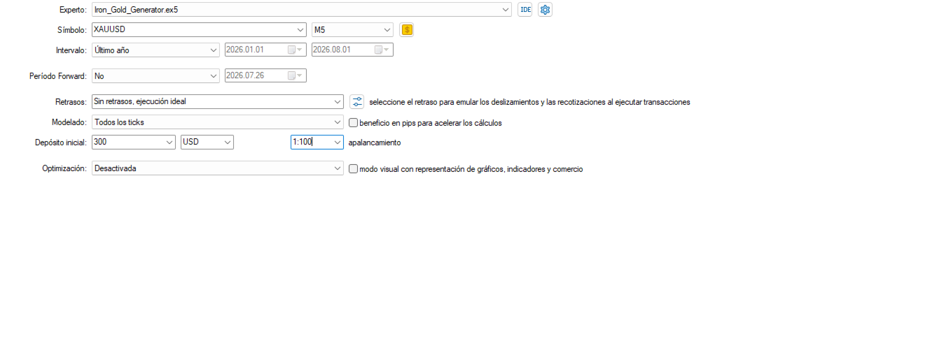Expand the Retrasos delay dropdown
This screenshot has height=343, width=930.
coord(338,101)
